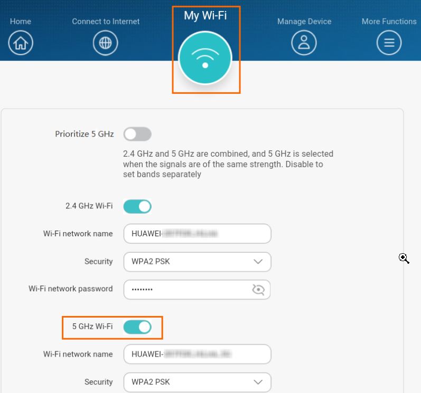The width and height of the screenshot is (421, 393).
Task: Click the 2.4 GHz Security dropdown chevron
Action: coord(258,262)
